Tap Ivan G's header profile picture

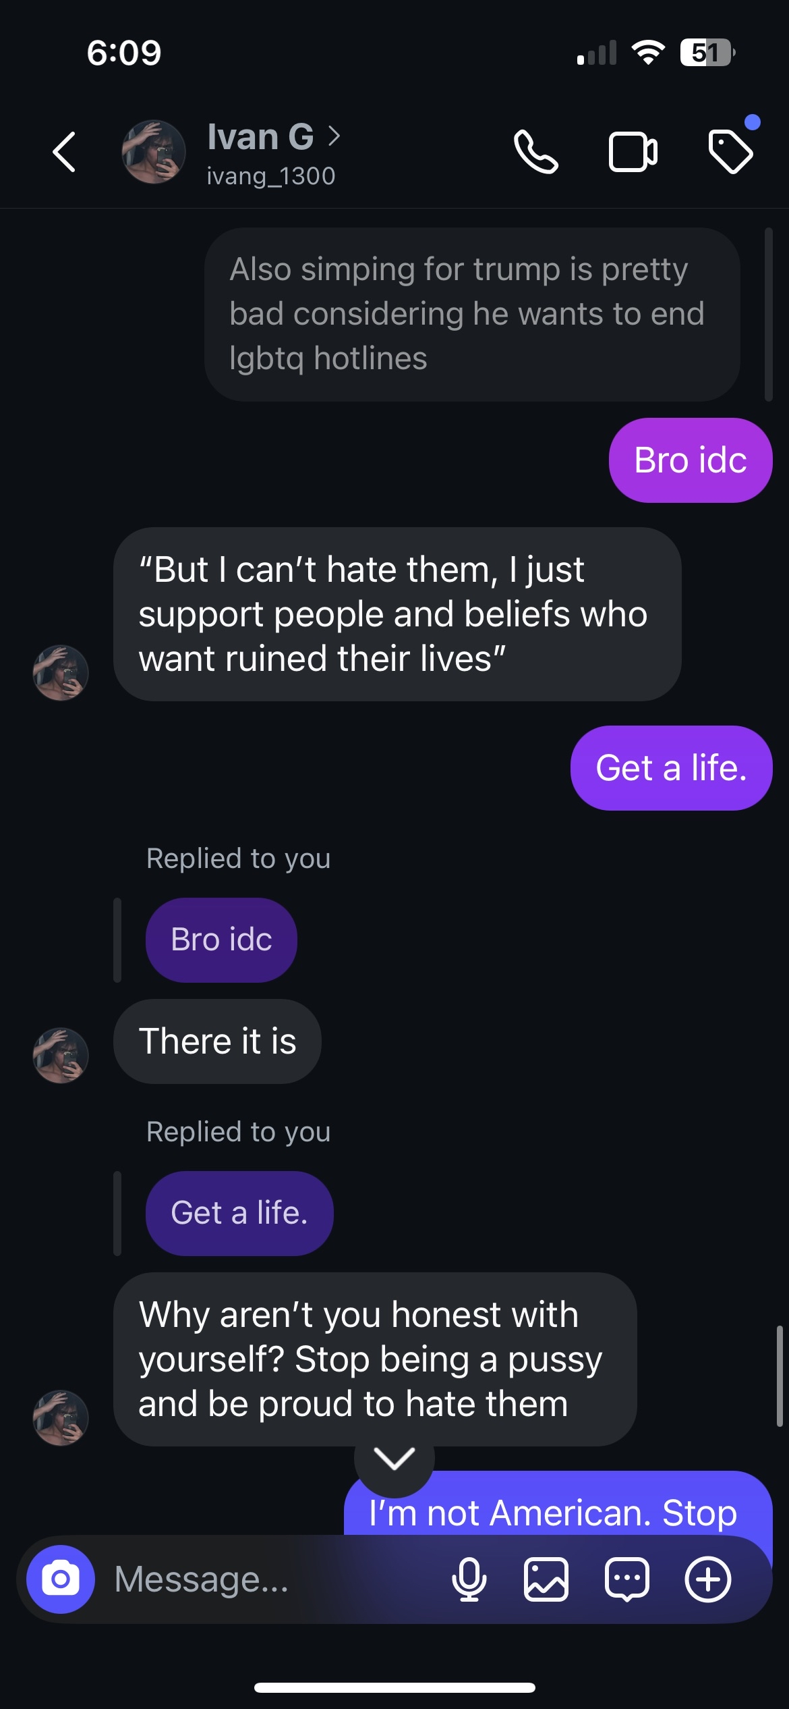(154, 152)
